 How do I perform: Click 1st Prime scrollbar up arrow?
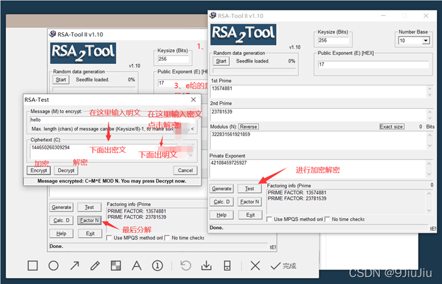point(429,89)
